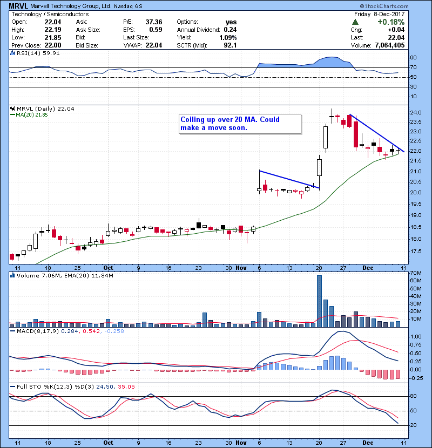Click the Dec label on price chart axis

pyautogui.click(x=368, y=268)
